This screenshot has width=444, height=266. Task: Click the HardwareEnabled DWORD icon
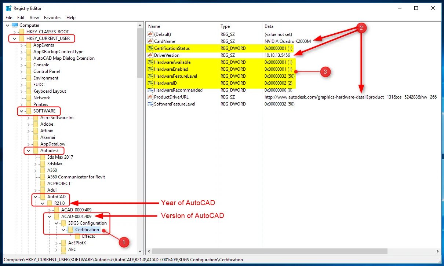point(150,69)
